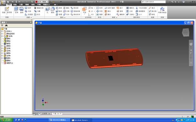This screenshot has height=122, width=196.
Task: Expand the 拉伸4 feature node
Action: 2,56
